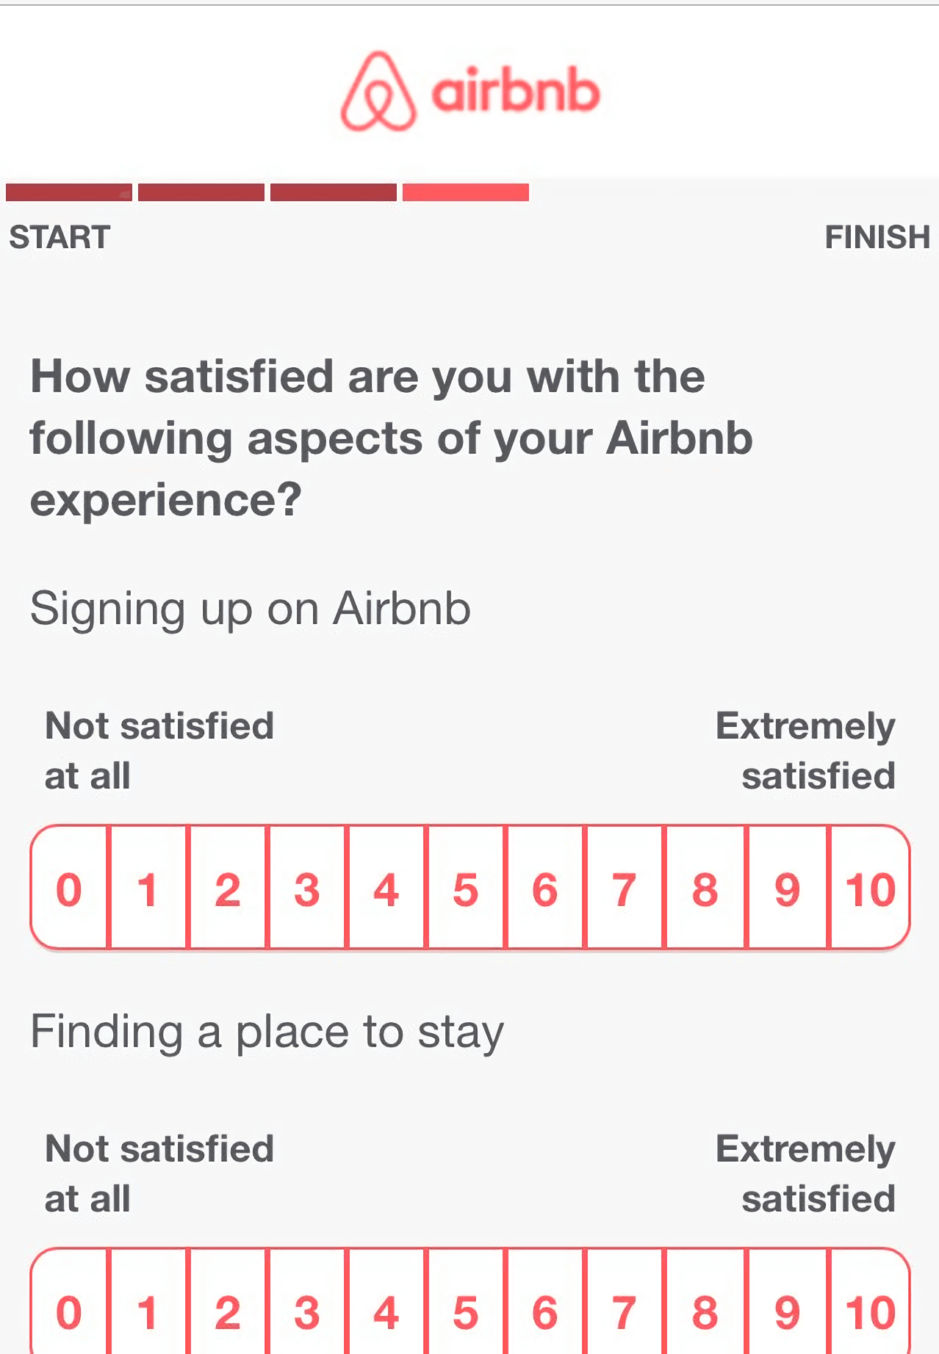Choose score 6 for Finding a place to stay
Screen dimensions: 939x1354
(x=545, y=1314)
